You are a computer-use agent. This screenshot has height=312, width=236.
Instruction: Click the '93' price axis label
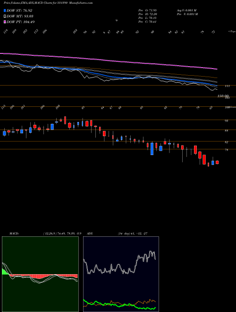click(226, 121)
